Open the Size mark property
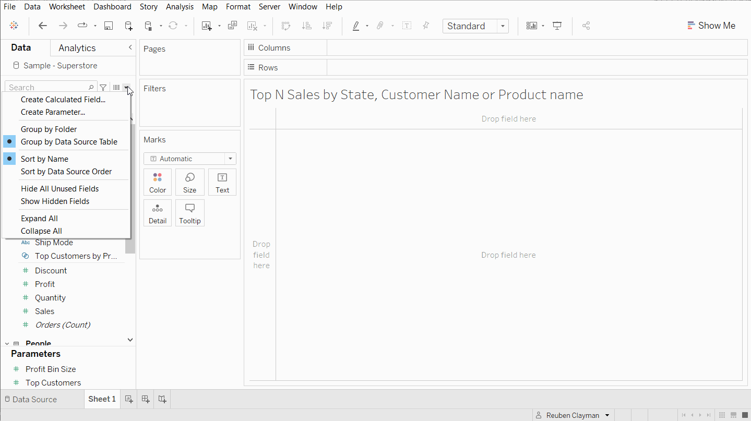 pyautogui.click(x=189, y=182)
